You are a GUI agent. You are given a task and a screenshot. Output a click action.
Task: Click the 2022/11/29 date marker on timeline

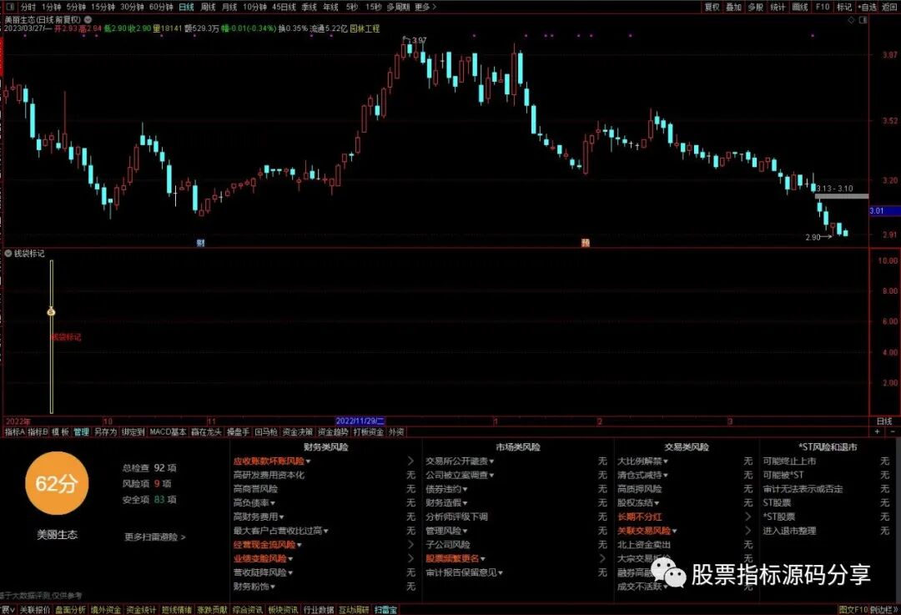click(x=360, y=421)
